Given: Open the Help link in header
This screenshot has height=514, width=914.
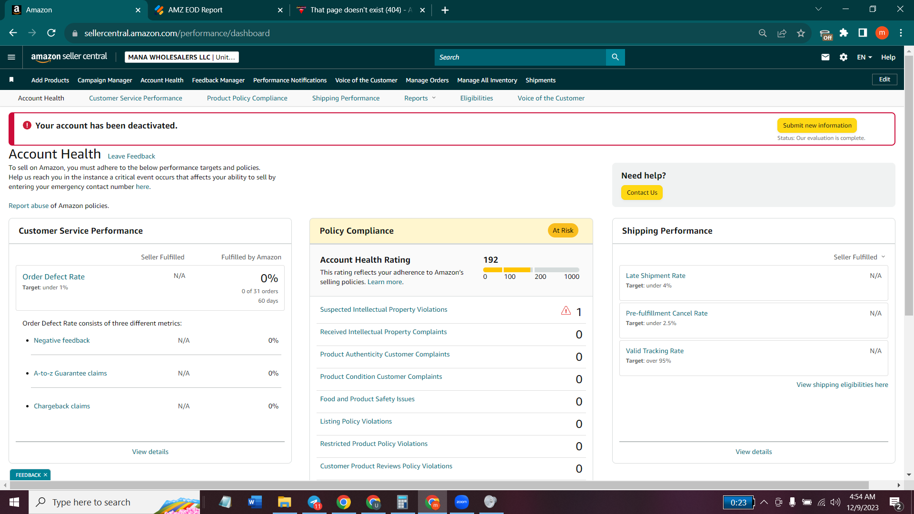Looking at the screenshot, I should coord(888,57).
